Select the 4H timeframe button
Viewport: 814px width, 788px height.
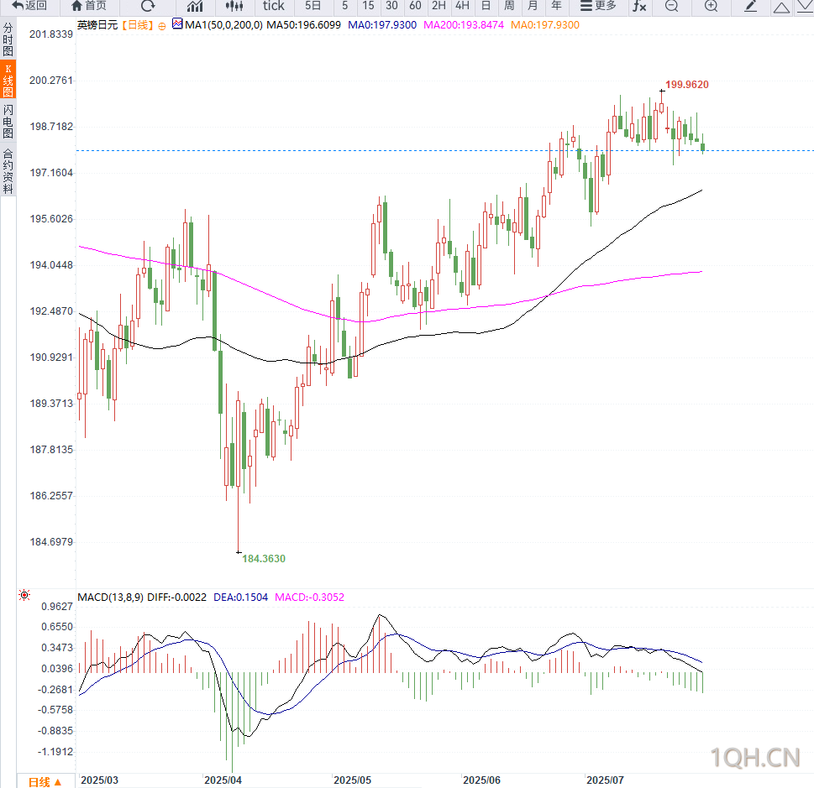pyautogui.click(x=462, y=6)
